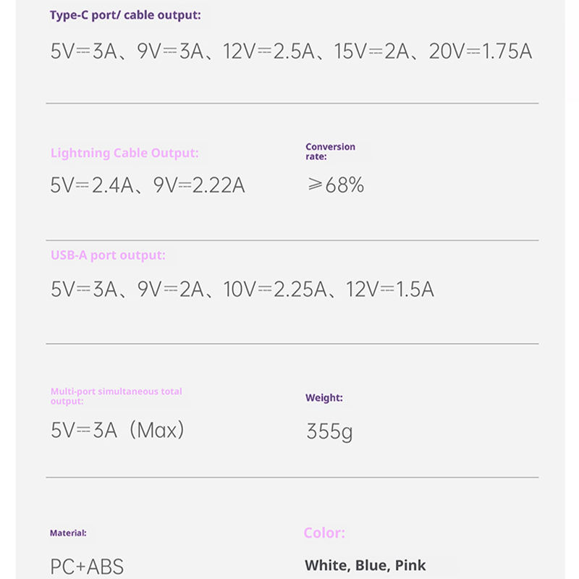The image size is (579, 579).
Task: Click the Lightning Cable Output heading
Action: (x=124, y=153)
